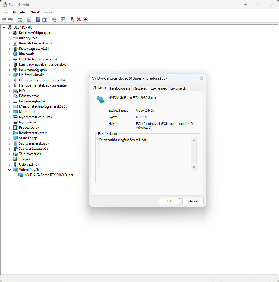This screenshot has width=279, height=282.
Task: Open the Művelet menu
Action: point(19,12)
